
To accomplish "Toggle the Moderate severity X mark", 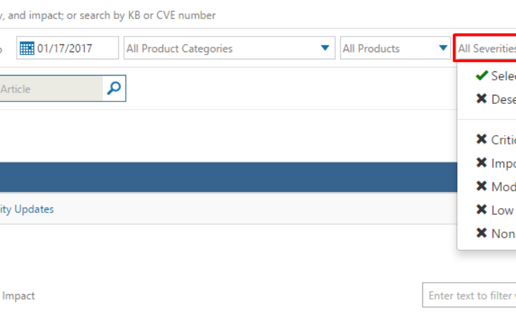I will (481, 186).
